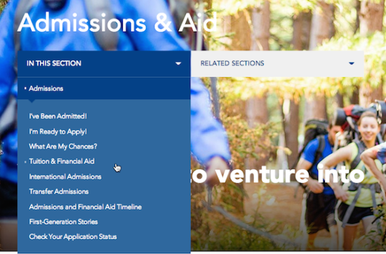
Task: Click the Admissions & Aid page title
Action: tap(117, 22)
